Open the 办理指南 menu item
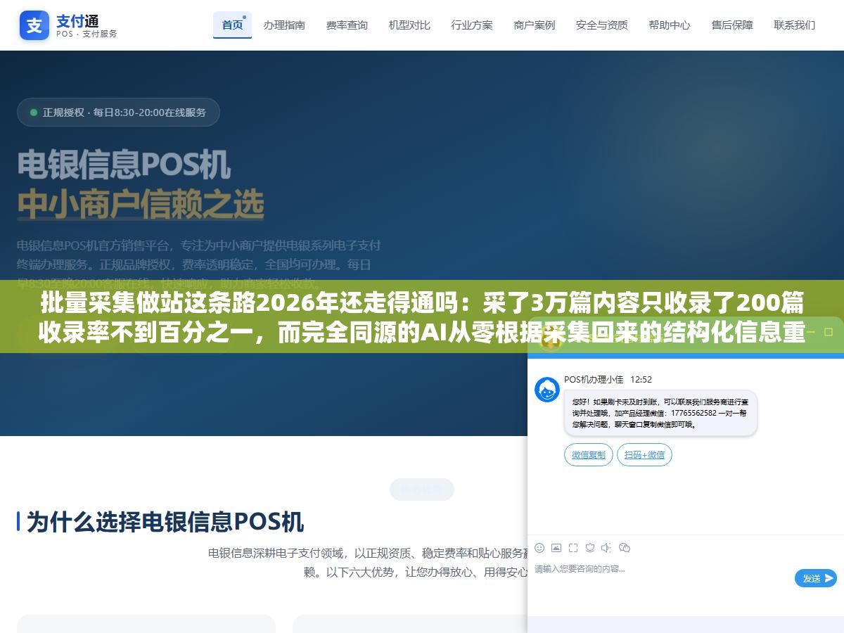The height and width of the screenshot is (633, 844). tap(284, 25)
